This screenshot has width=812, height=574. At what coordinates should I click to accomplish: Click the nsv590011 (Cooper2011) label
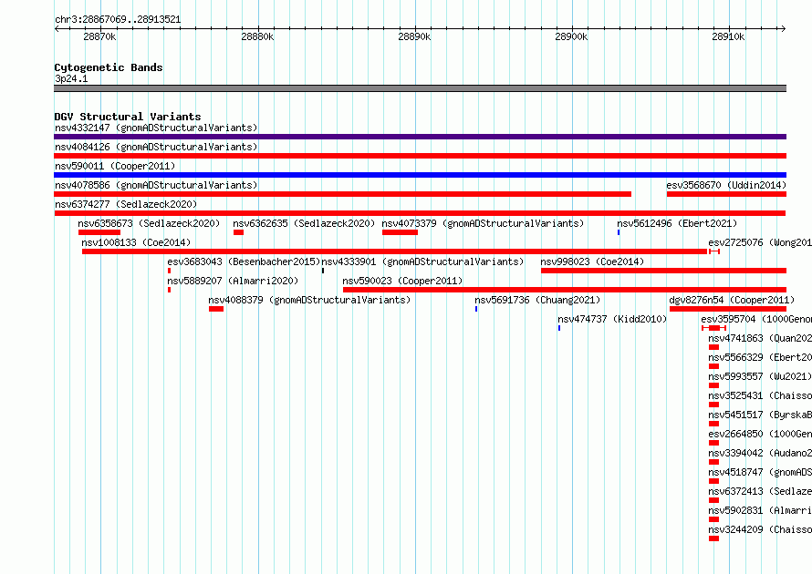(x=115, y=166)
